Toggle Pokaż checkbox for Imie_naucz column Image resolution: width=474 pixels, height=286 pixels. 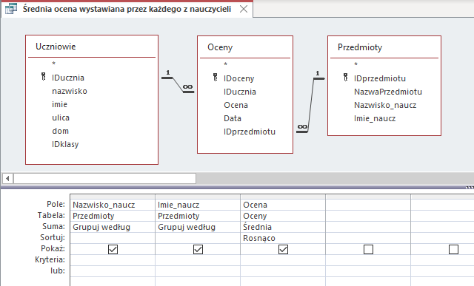[x=198, y=249]
